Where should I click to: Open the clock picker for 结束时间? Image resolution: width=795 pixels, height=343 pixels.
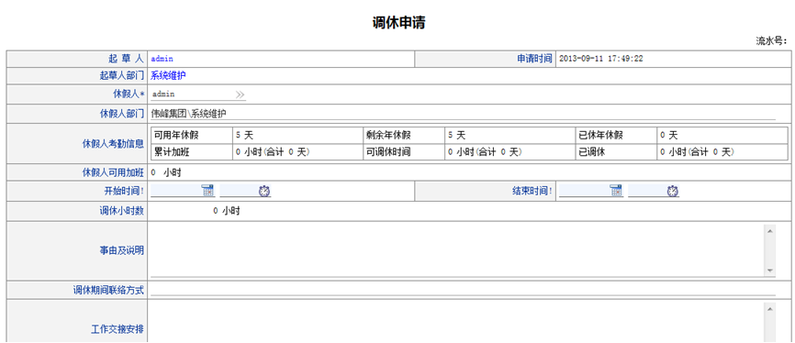tap(672, 192)
